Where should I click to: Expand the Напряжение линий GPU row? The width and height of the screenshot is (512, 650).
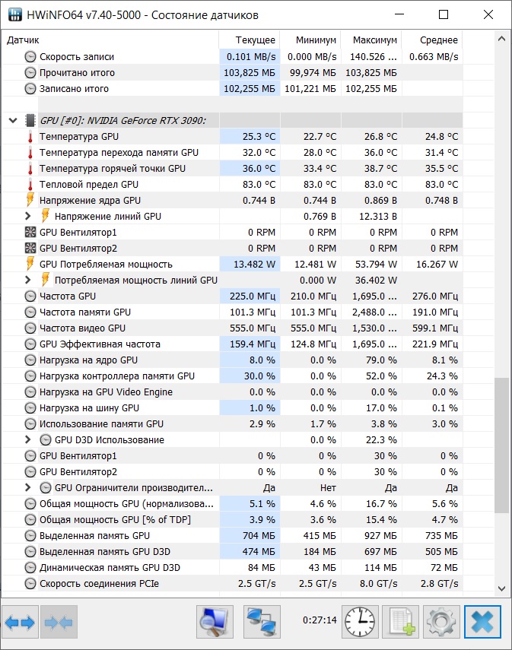28,217
